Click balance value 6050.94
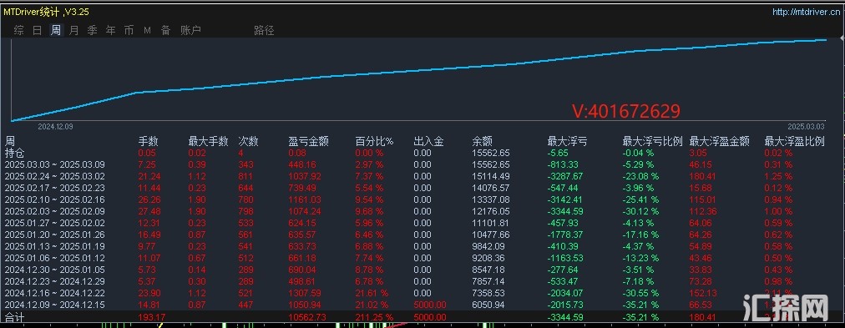This screenshot has height=328, width=845. [488, 305]
